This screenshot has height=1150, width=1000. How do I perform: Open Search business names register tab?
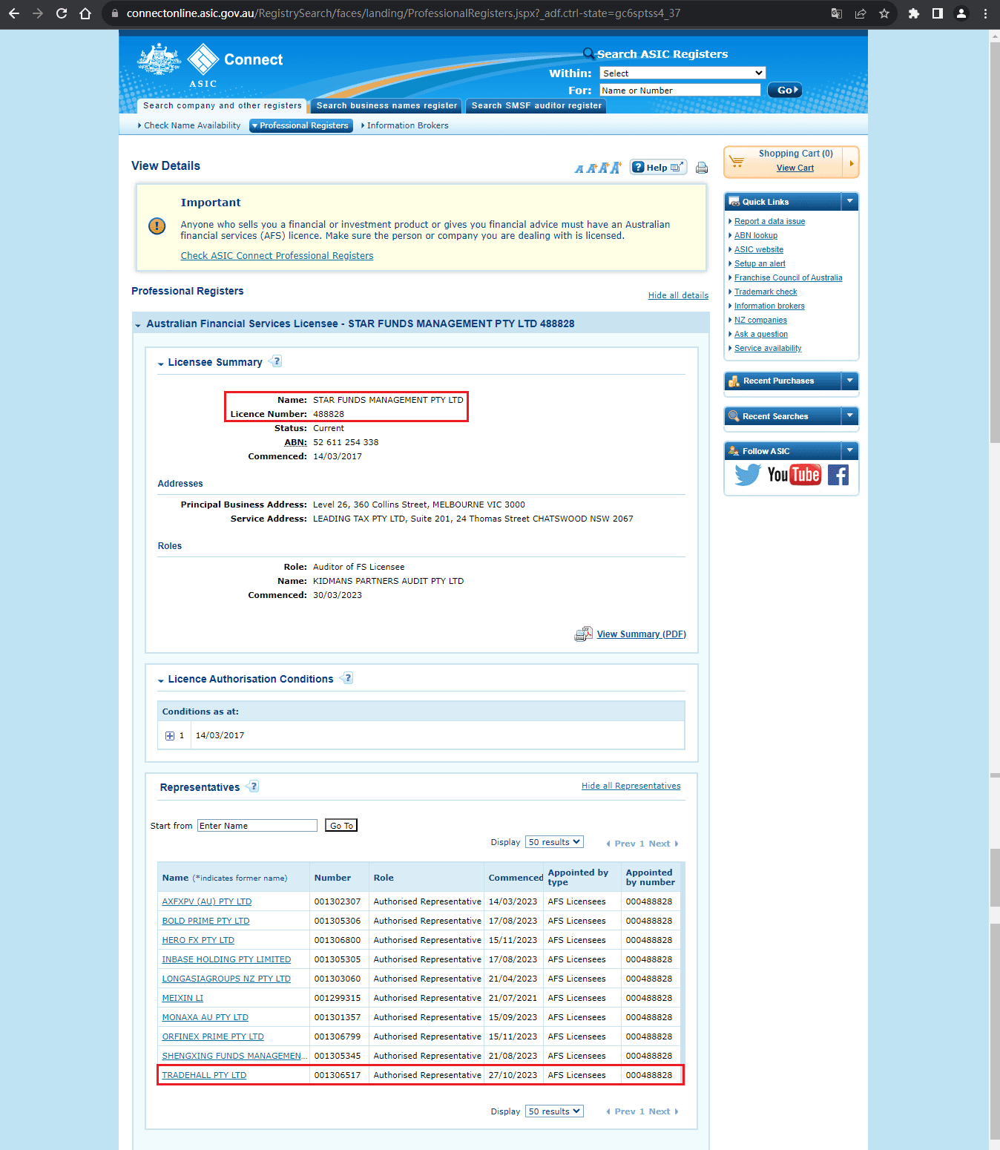(386, 106)
